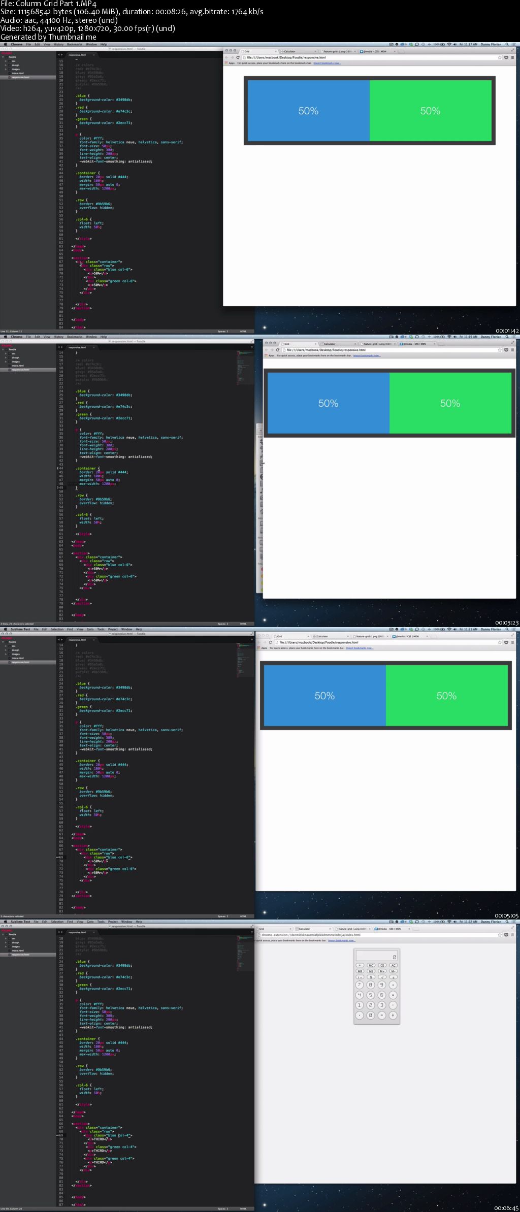Screen dimensions: 520x1212
Task: Open Project menu in 00:06:45 frame
Action: [113, 922]
